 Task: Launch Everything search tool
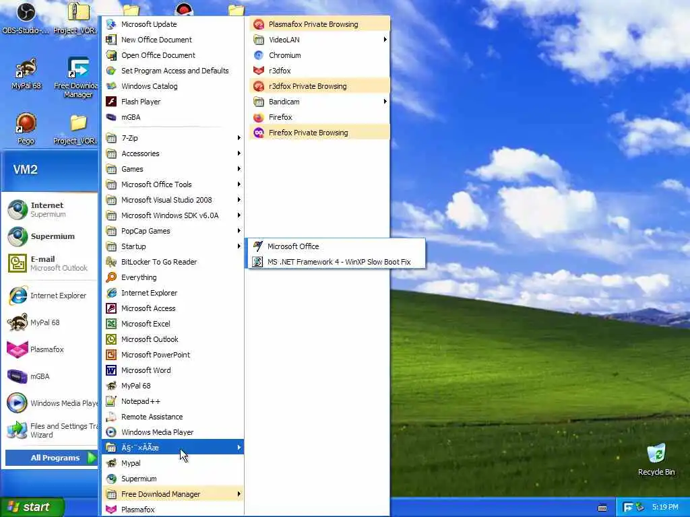click(x=173, y=277)
